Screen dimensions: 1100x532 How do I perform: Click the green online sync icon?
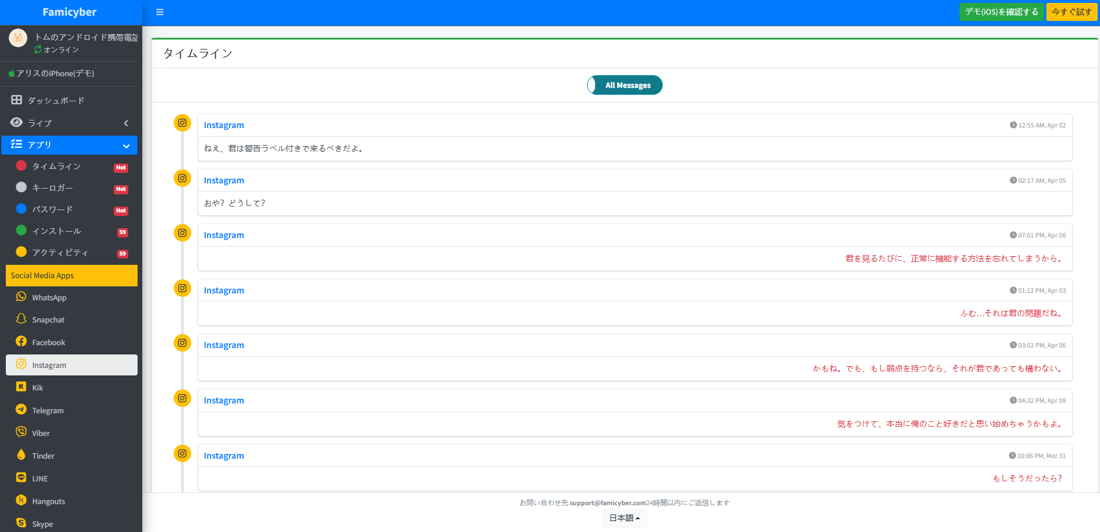[38, 50]
